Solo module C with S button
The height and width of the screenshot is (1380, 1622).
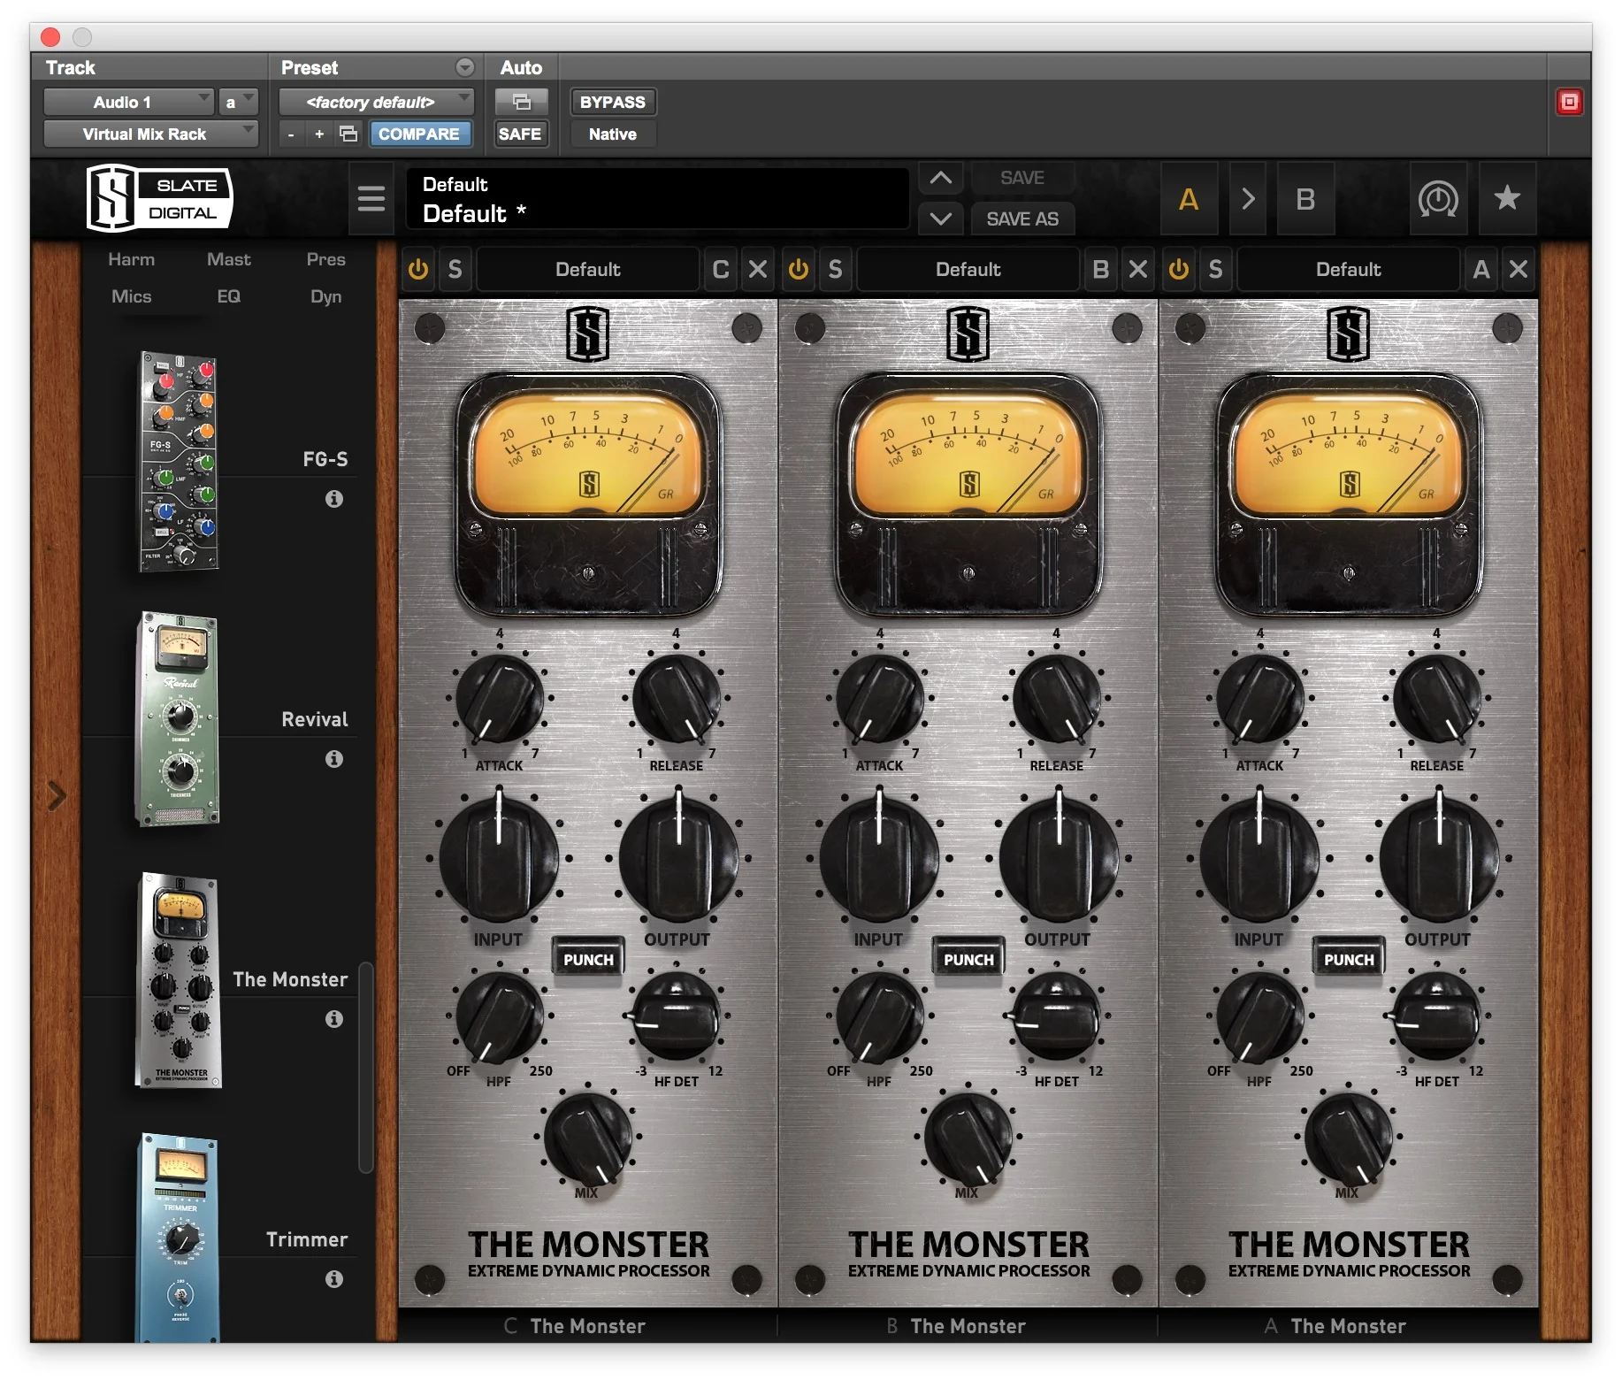click(x=455, y=269)
